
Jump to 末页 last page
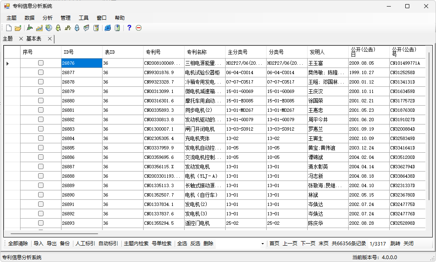click(x=323, y=244)
